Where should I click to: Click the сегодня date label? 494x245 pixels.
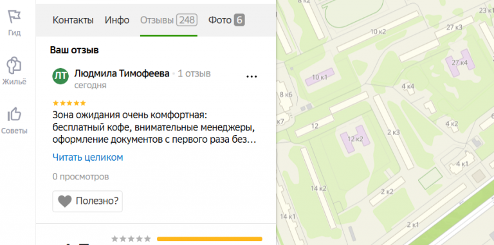click(x=91, y=86)
